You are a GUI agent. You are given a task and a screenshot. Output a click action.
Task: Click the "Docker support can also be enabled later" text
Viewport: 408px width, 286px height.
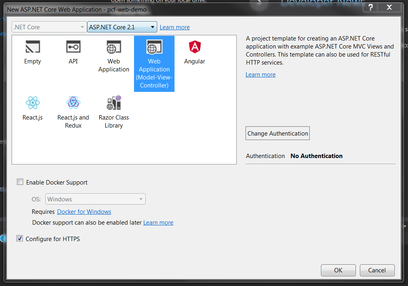tap(87, 223)
